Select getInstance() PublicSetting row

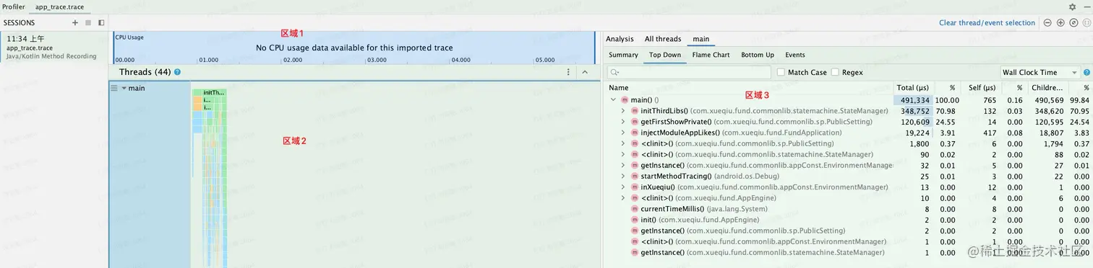[x=849, y=231]
